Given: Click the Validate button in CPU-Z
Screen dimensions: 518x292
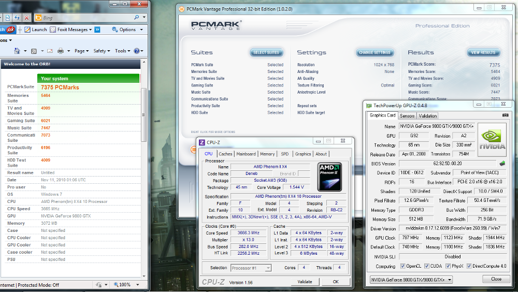Looking at the screenshot, I should pos(305,282).
